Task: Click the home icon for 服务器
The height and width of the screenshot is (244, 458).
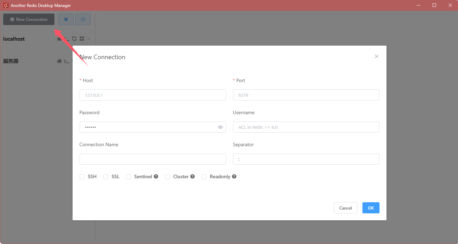Action: pos(59,61)
